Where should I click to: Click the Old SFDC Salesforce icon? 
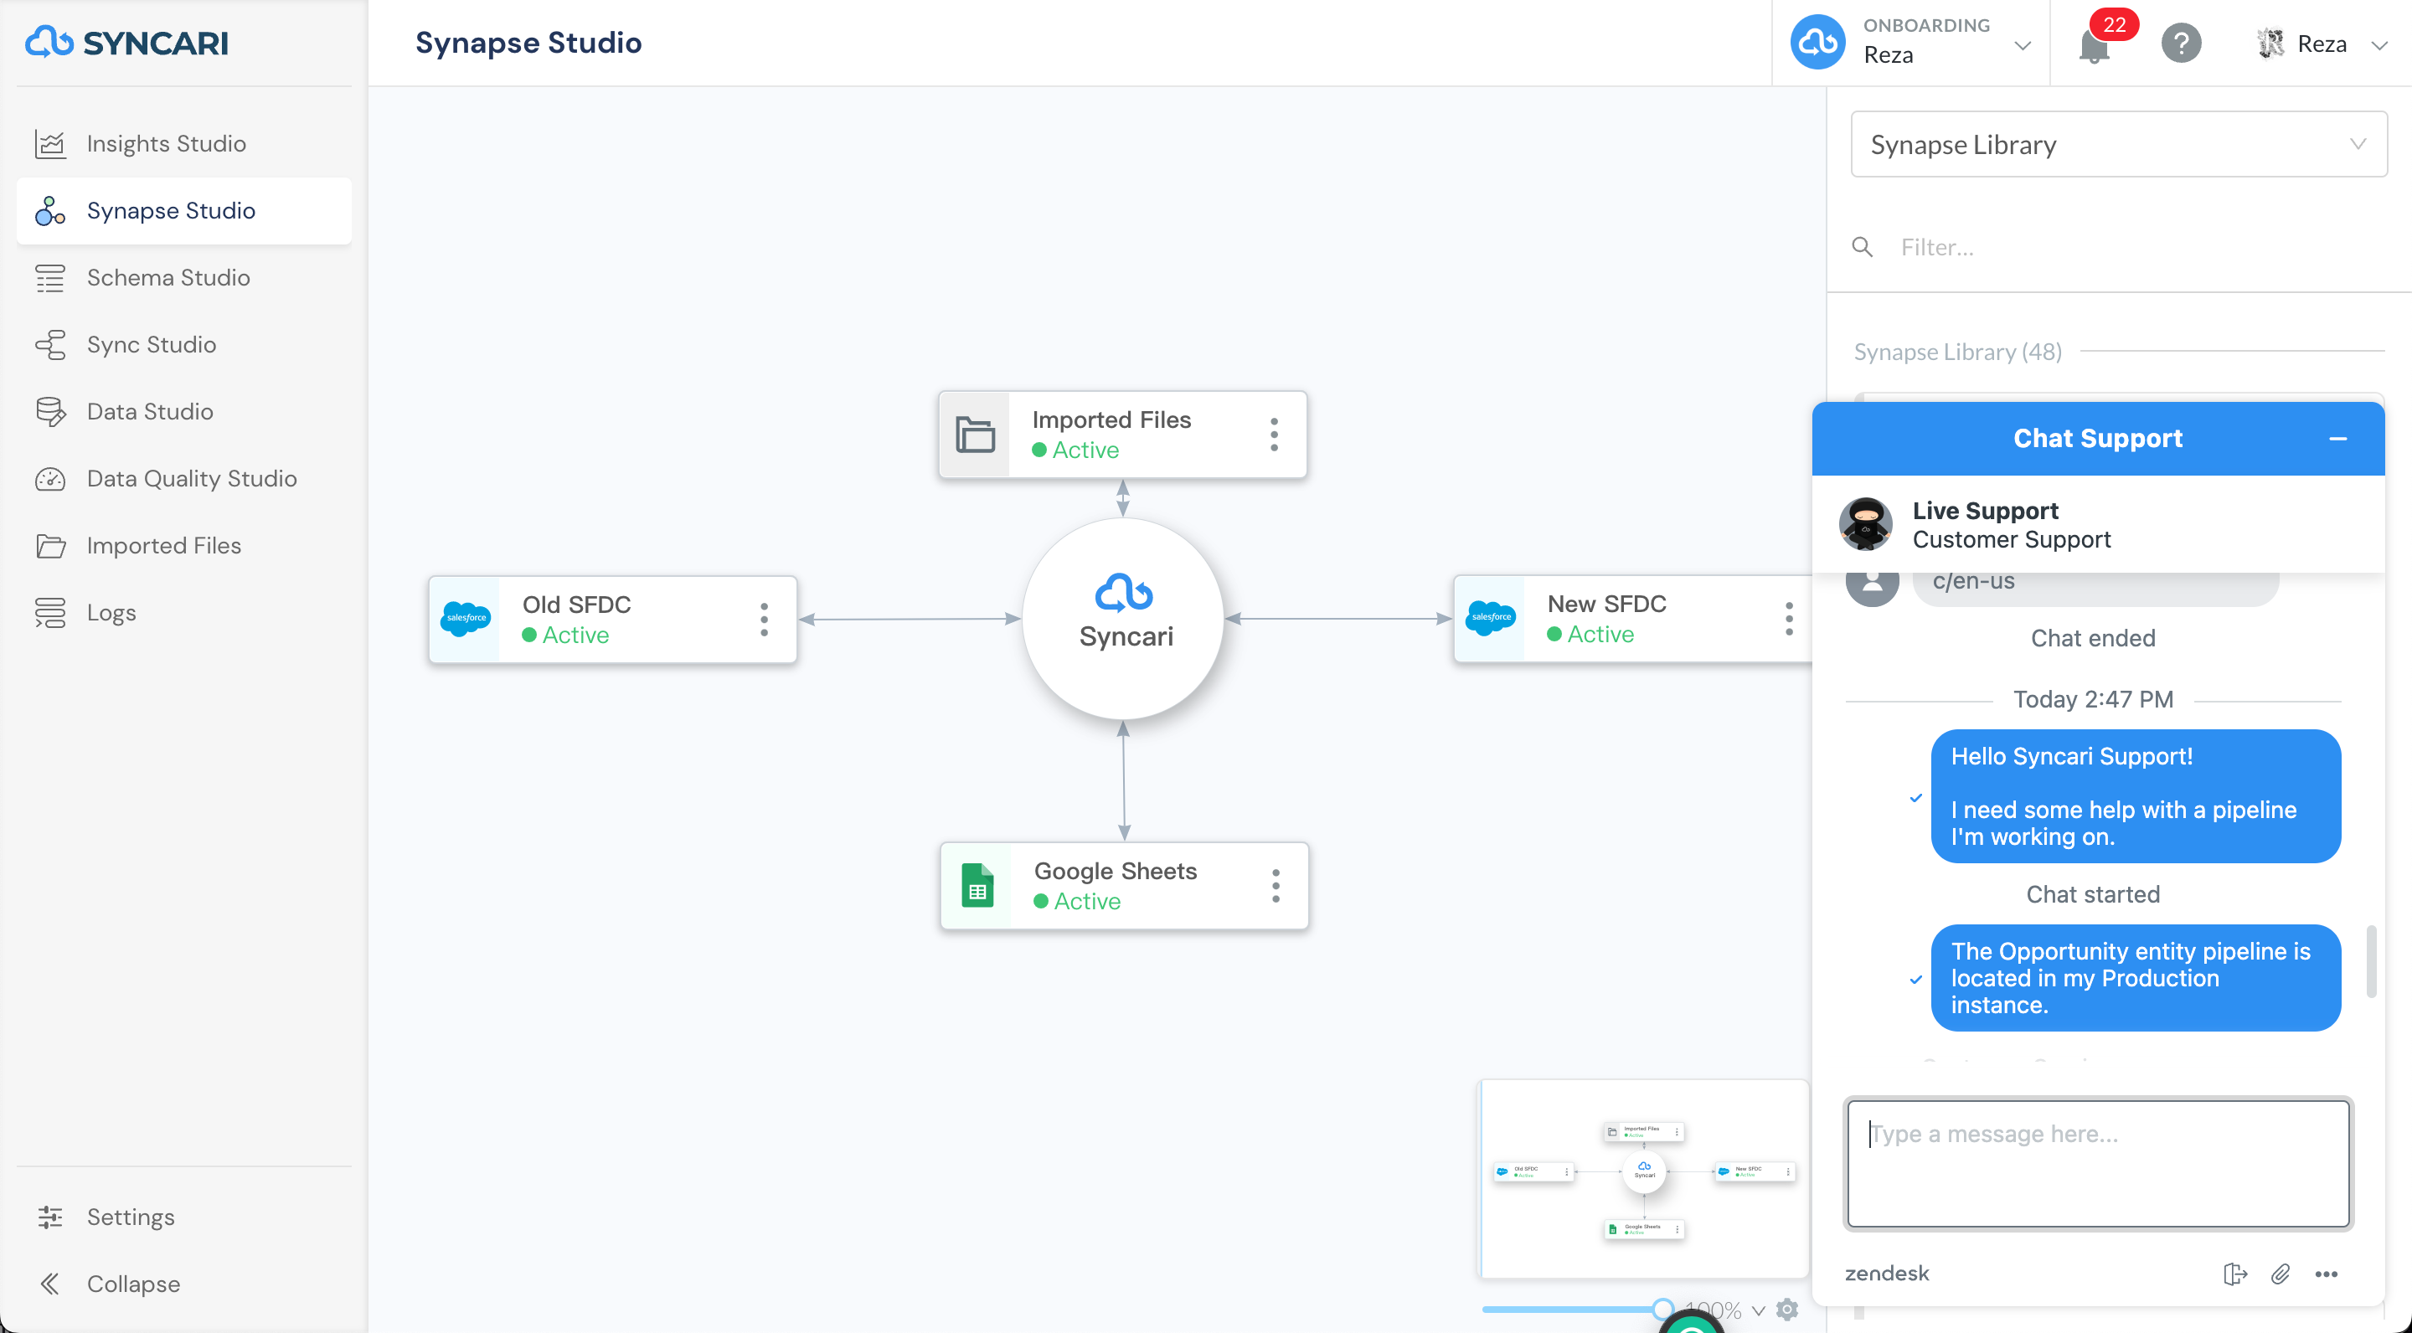tap(466, 619)
